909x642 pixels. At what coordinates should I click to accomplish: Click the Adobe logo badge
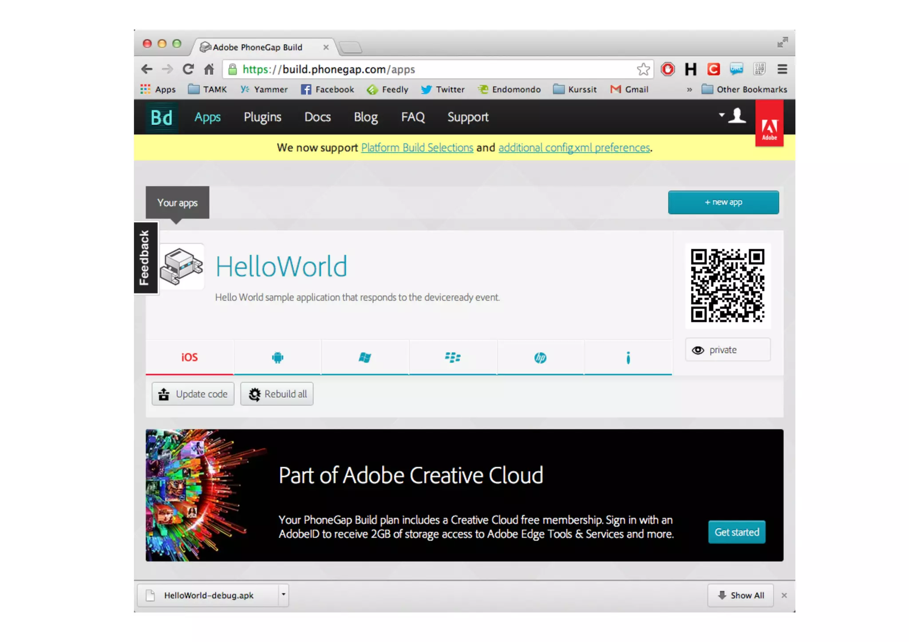click(x=769, y=129)
